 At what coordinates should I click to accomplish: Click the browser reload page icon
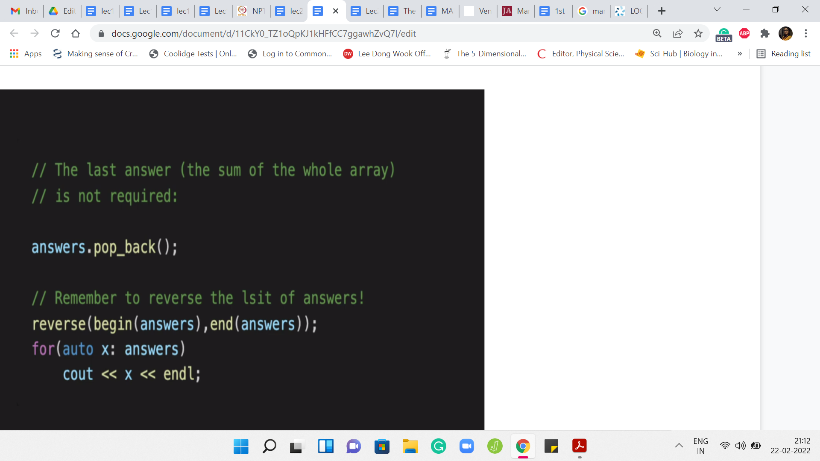(55, 33)
